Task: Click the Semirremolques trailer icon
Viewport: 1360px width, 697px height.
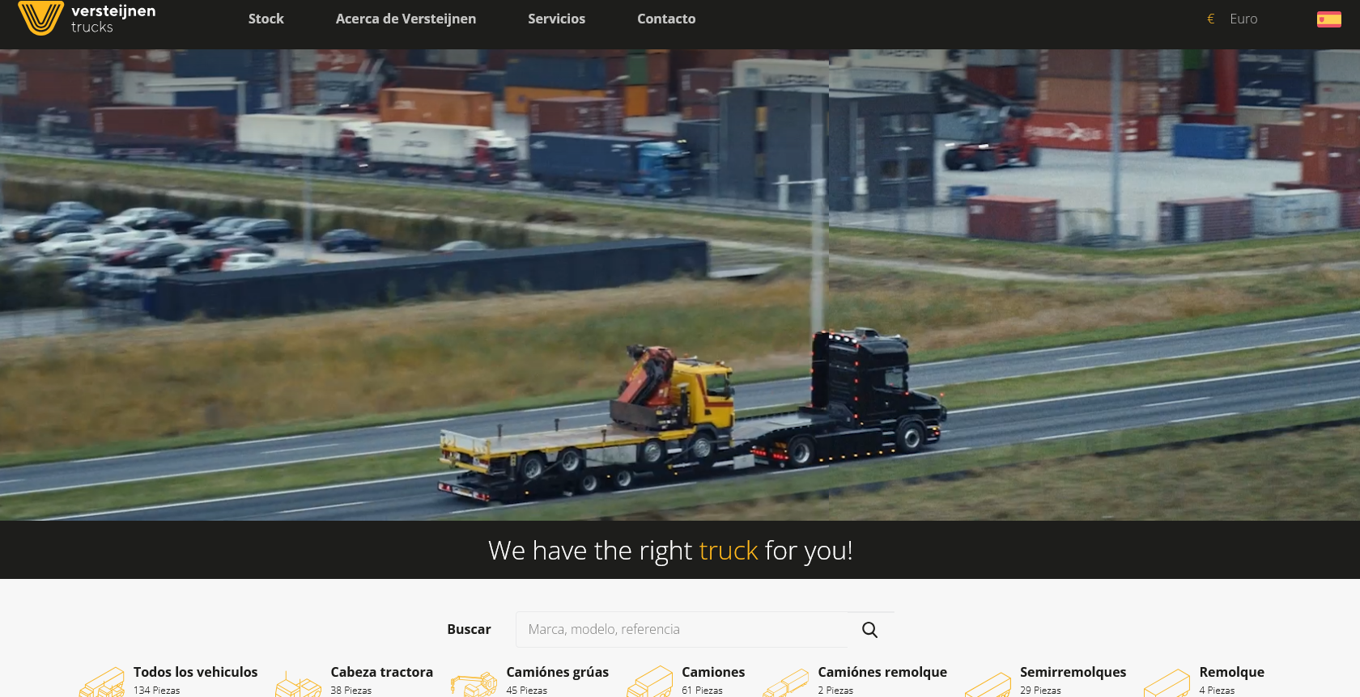Action: 988,684
